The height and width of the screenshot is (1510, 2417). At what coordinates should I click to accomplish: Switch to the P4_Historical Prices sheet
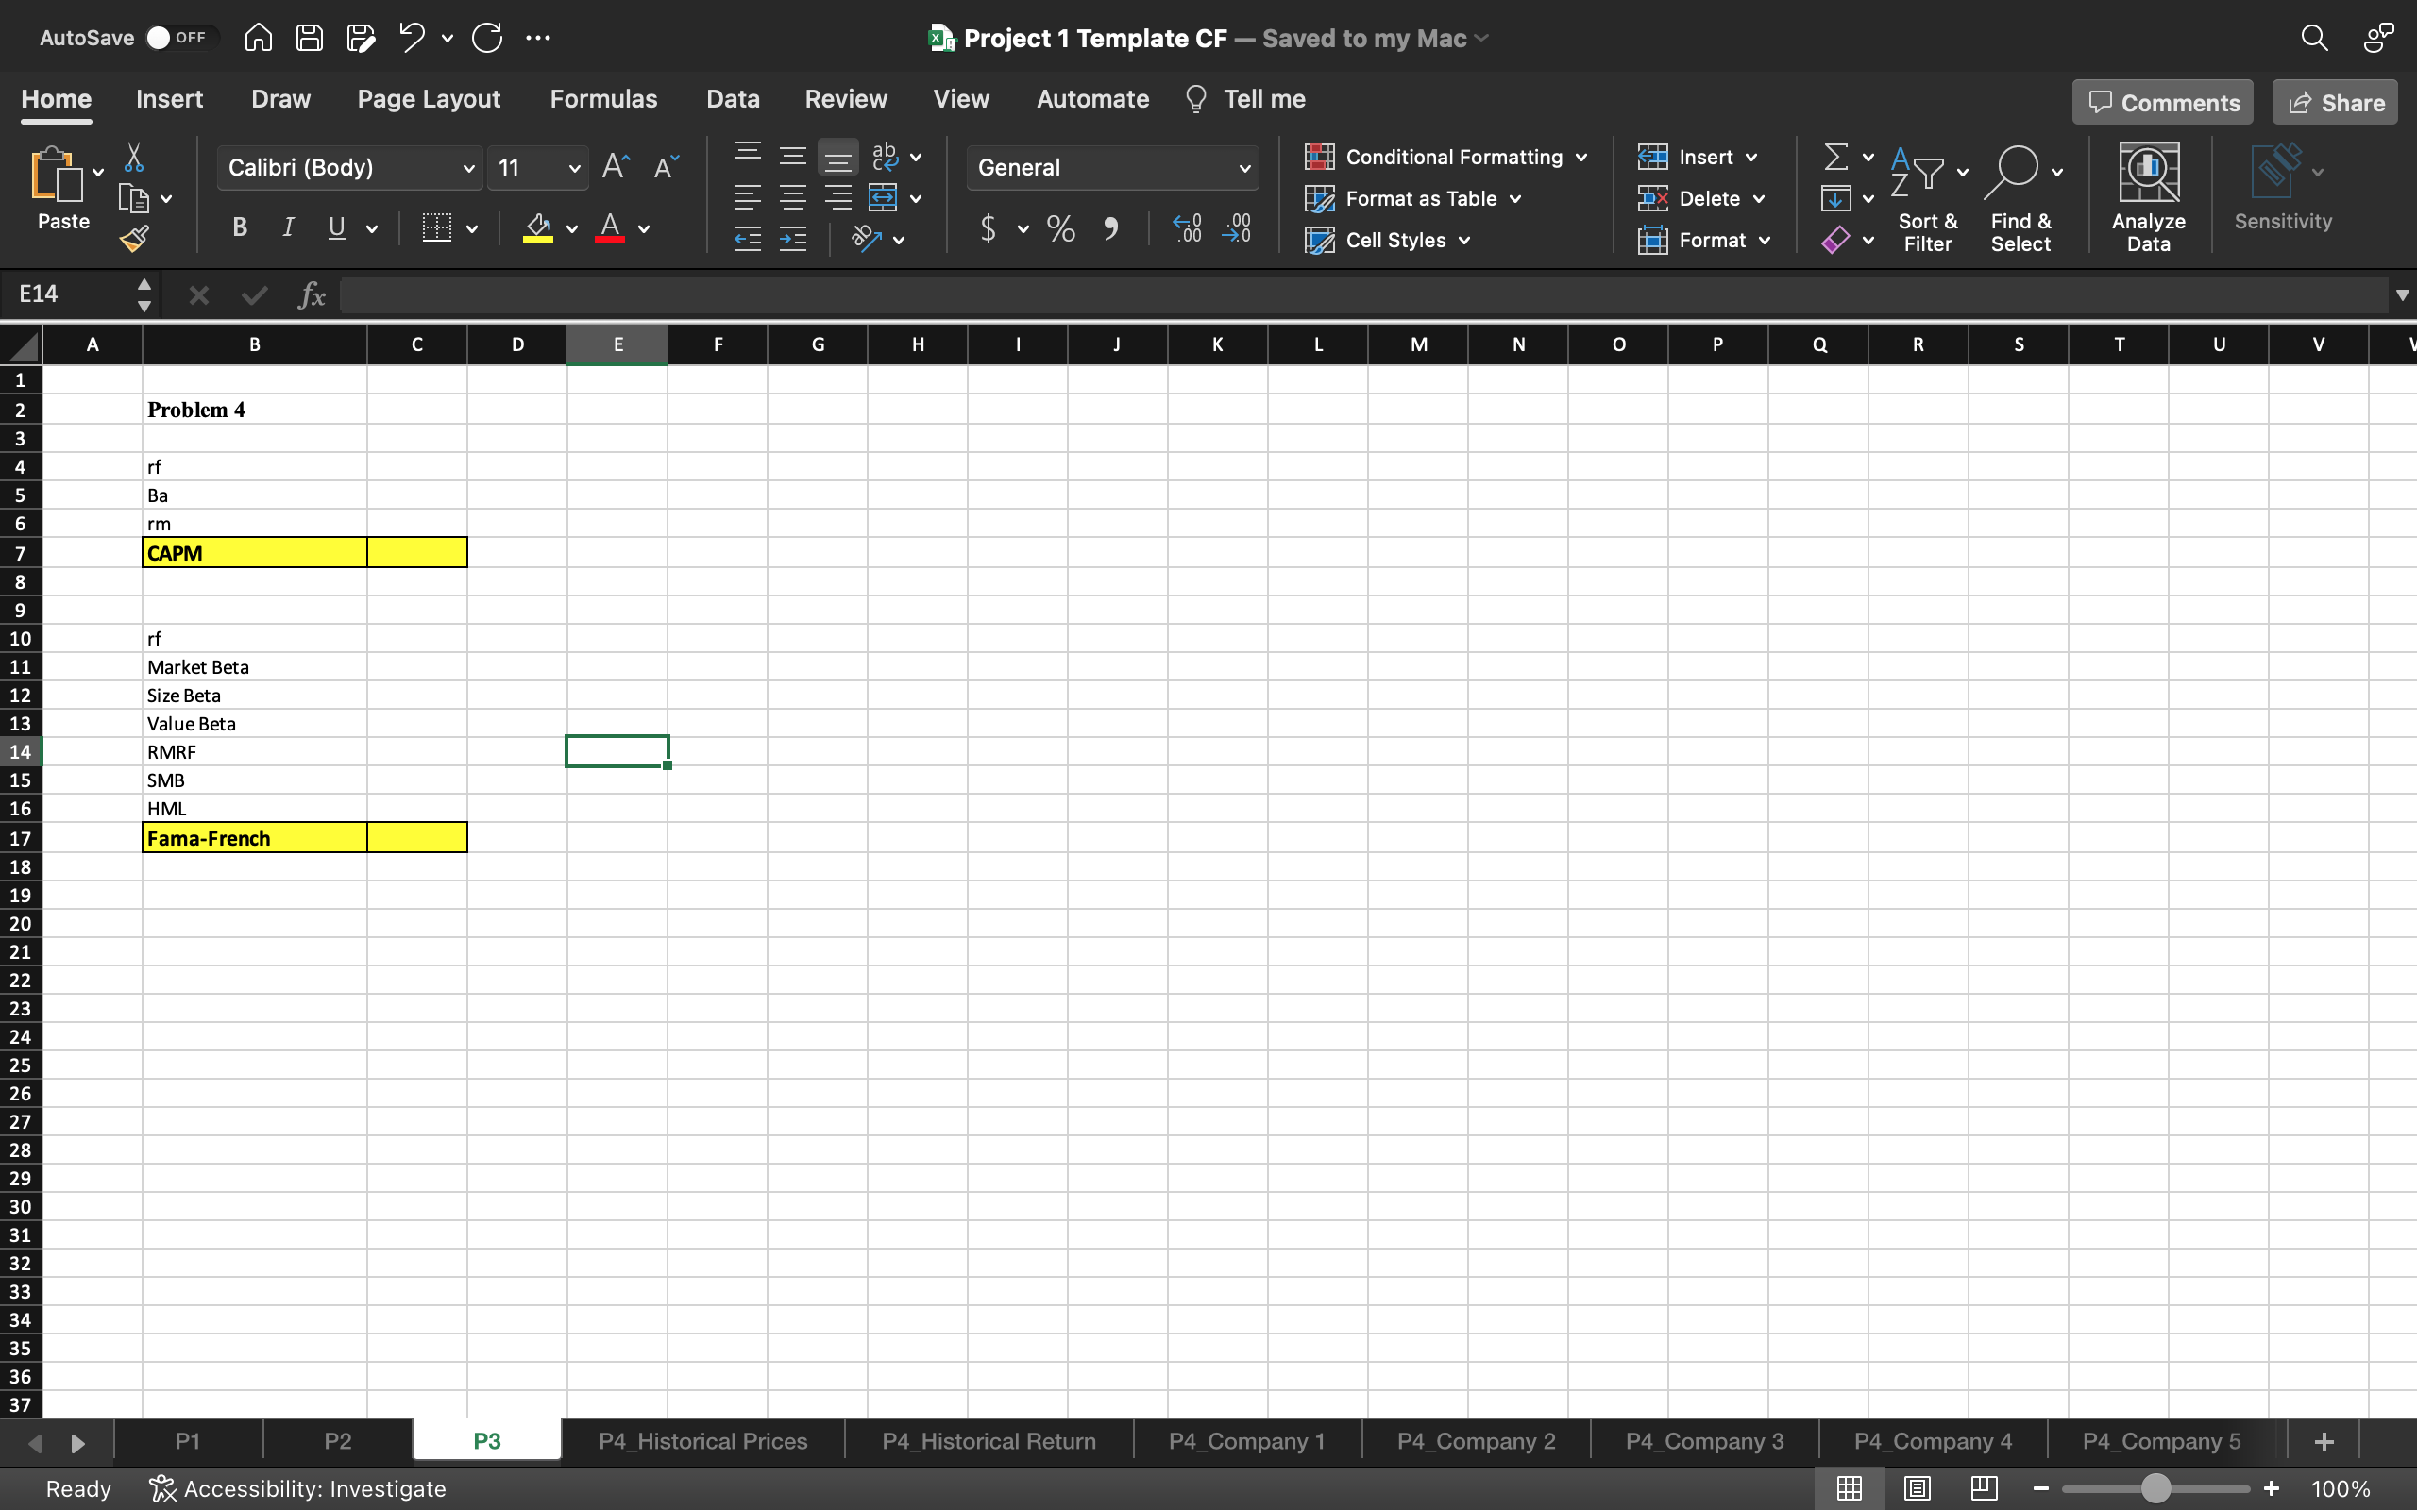point(702,1440)
